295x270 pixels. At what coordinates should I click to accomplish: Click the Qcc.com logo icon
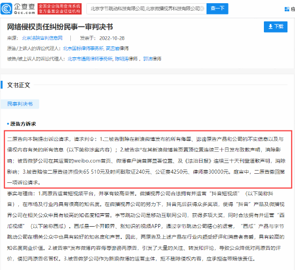6,9
